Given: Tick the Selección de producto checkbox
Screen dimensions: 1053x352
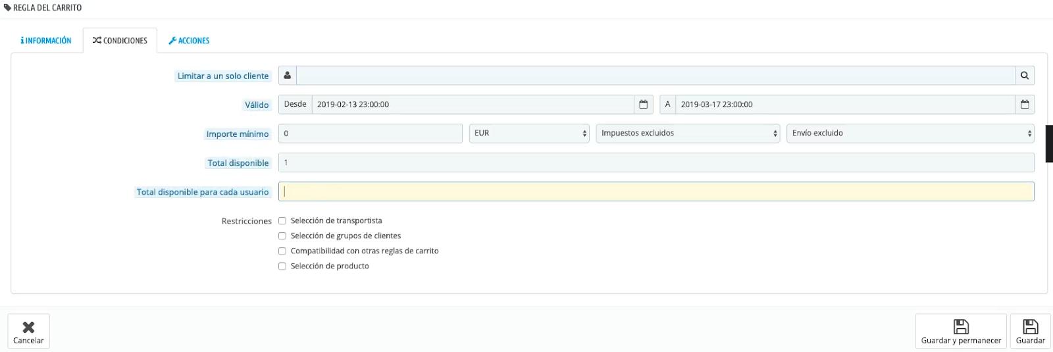Looking at the screenshot, I should 282,266.
